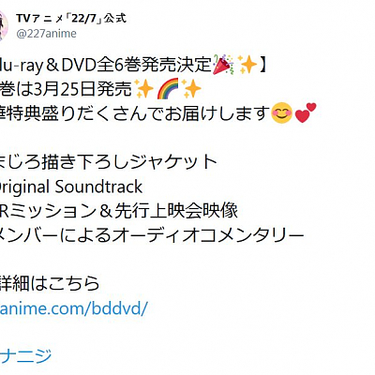Image resolution: width=375 pixels, height=375 pixels.
Task: Click the sparkles emoji after the rainbow
Action: click(191, 88)
